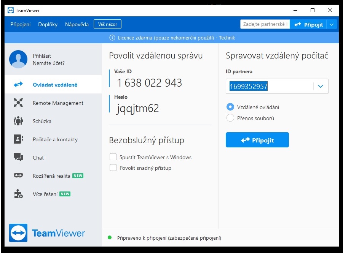Viewport: 343px width, 253px height.
Task: Open Více řešení section
Action: [53, 194]
